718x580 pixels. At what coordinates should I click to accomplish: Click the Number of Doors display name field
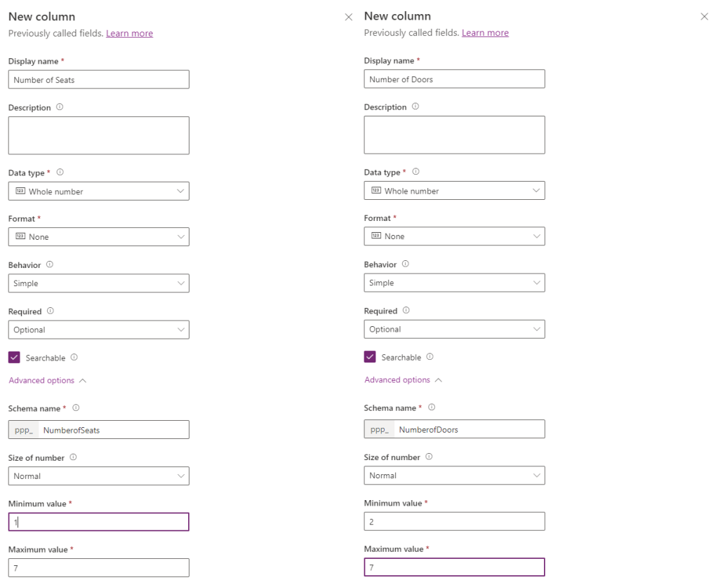pyautogui.click(x=454, y=79)
